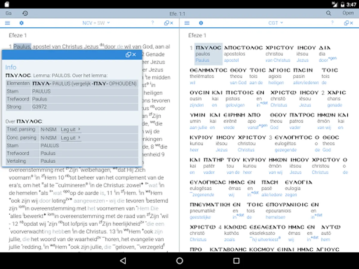Viewport: 359px width, 269px height.
Task: Click the Strong number G3972
Action: 39,107
